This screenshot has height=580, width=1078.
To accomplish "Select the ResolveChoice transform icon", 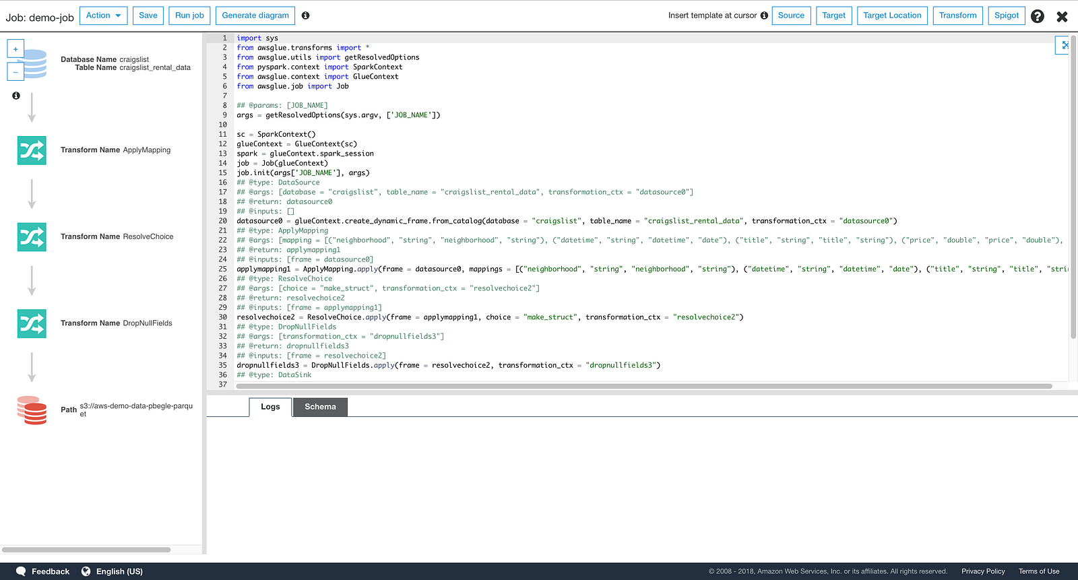I will point(32,237).
